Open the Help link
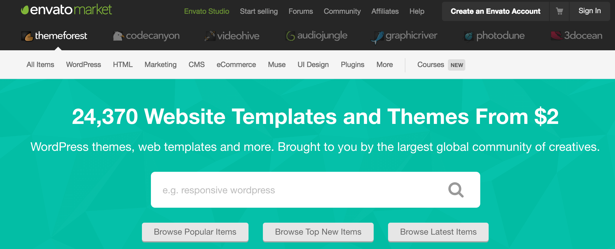615x249 pixels. pyautogui.click(x=417, y=11)
